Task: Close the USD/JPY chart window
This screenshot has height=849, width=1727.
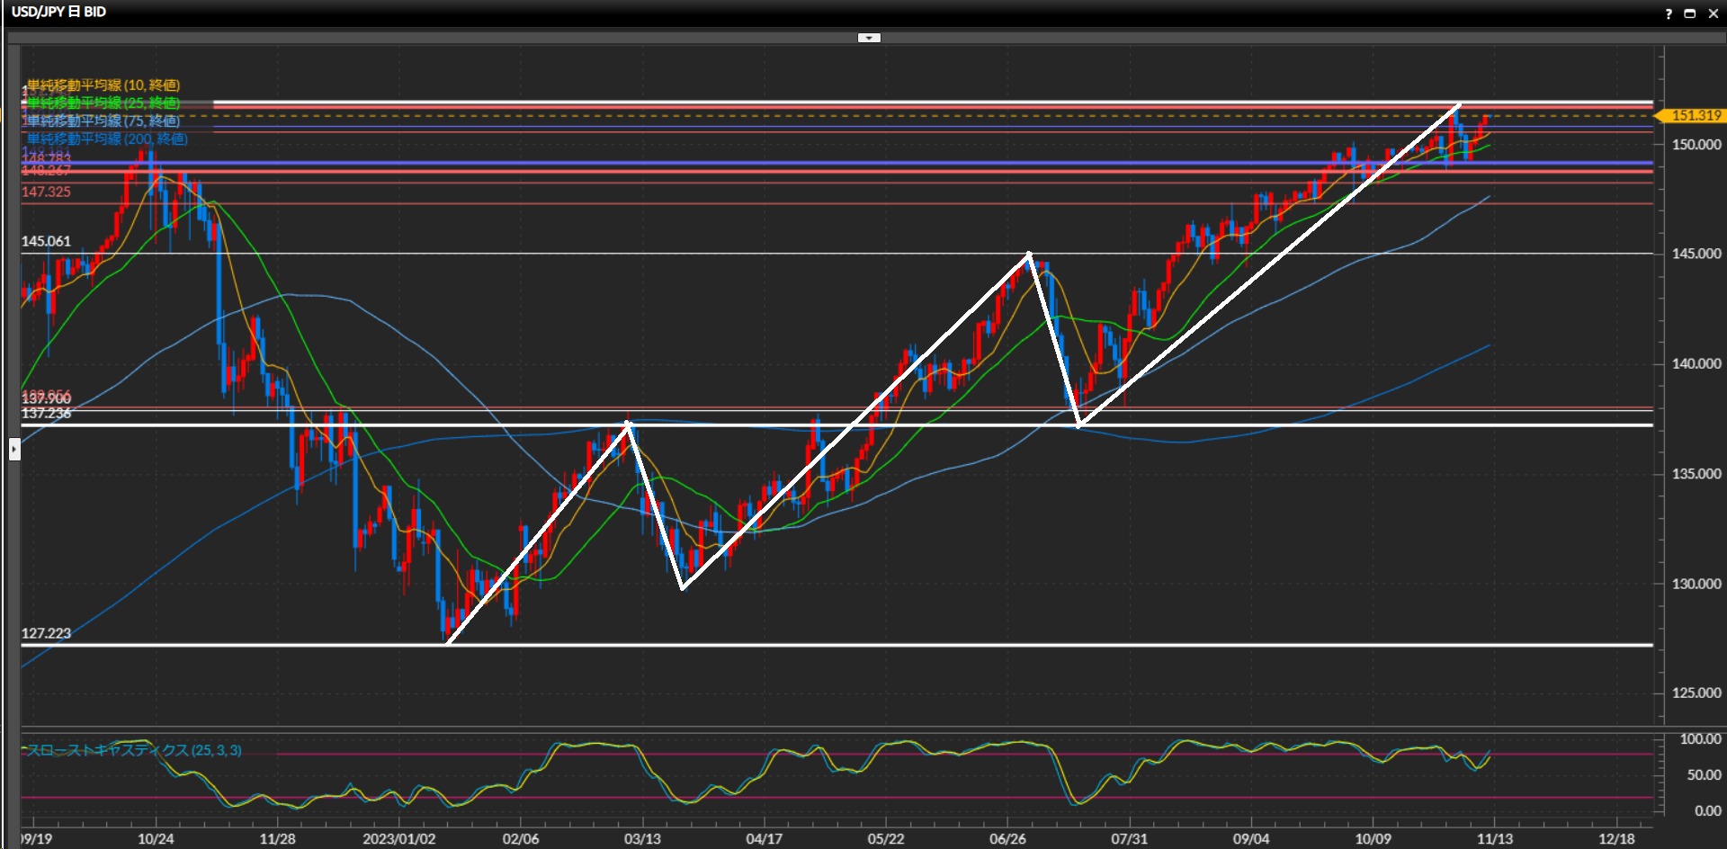Action: 1713,13
